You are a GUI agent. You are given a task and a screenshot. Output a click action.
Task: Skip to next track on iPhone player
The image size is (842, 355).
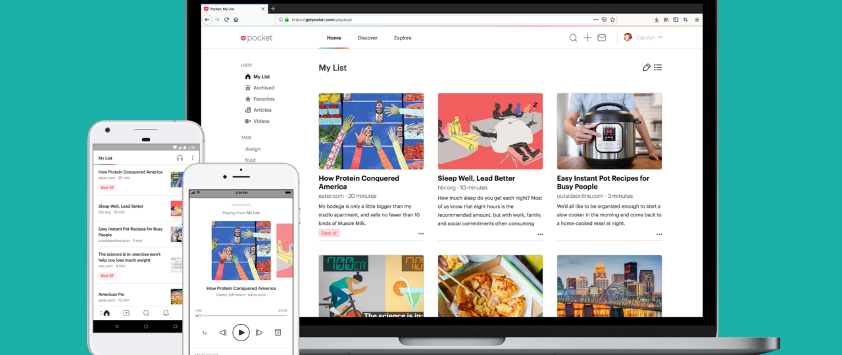pos(259,333)
